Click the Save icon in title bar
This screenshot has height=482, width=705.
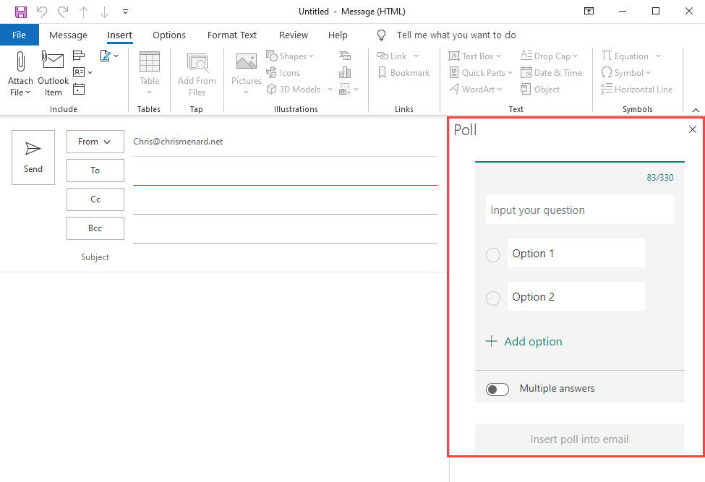(21, 12)
